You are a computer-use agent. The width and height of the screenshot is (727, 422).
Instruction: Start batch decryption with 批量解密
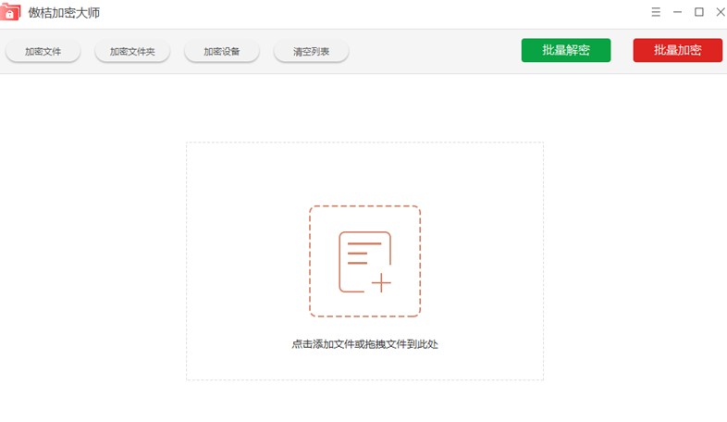click(x=566, y=50)
